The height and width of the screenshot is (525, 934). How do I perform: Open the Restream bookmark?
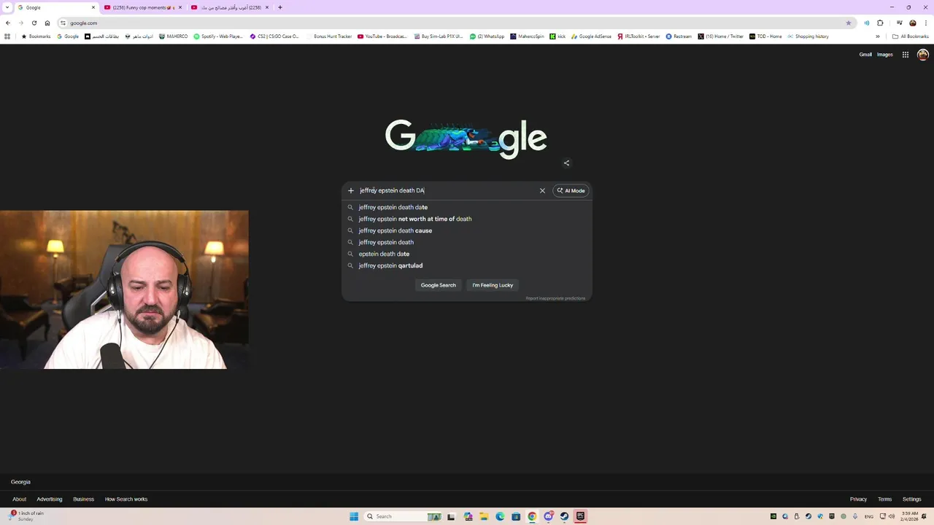pos(679,36)
